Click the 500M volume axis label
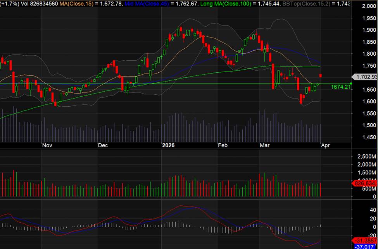Viewport: 378px width, 249px height. [369, 189]
